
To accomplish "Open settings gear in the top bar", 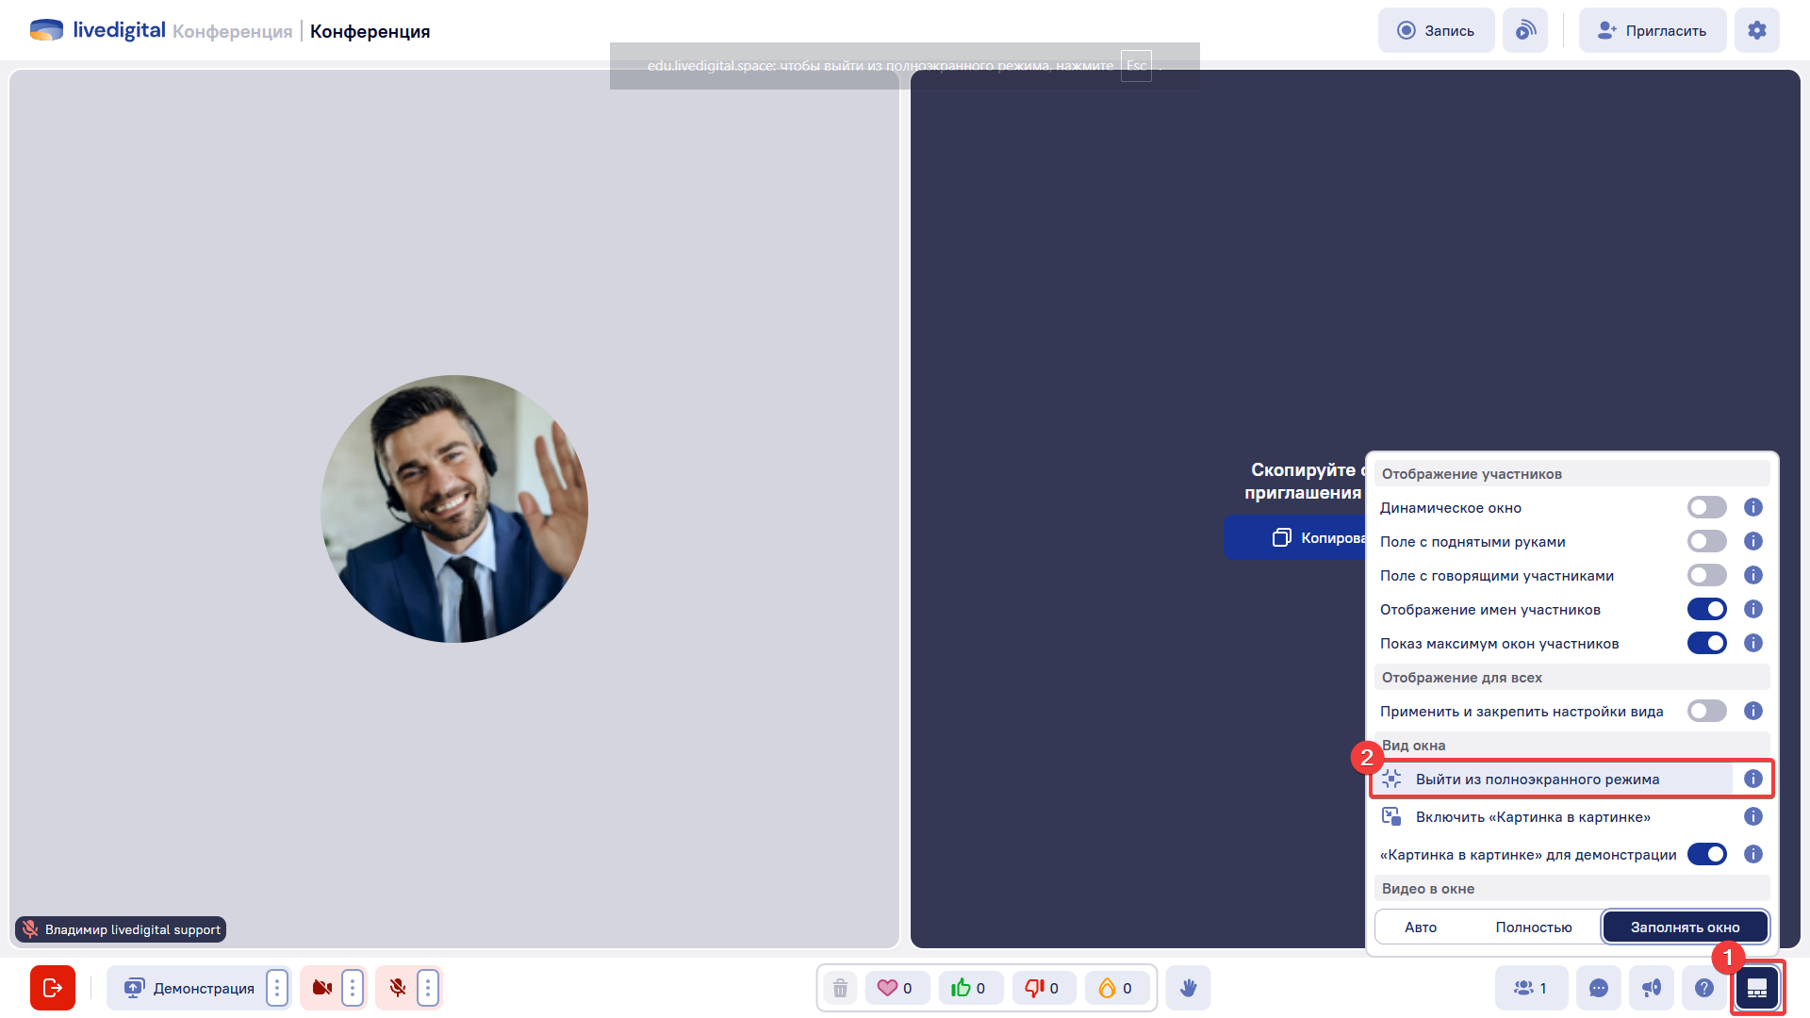I will (1756, 30).
